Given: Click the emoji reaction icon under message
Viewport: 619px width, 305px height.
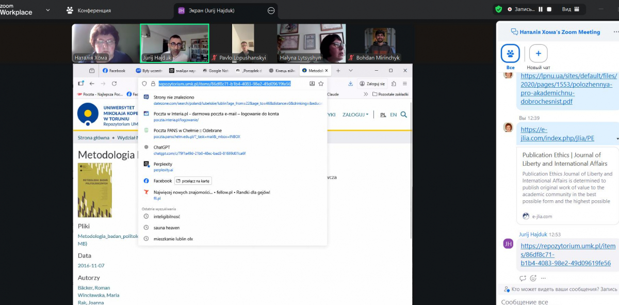Looking at the screenshot, I should [x=533, y=278].
